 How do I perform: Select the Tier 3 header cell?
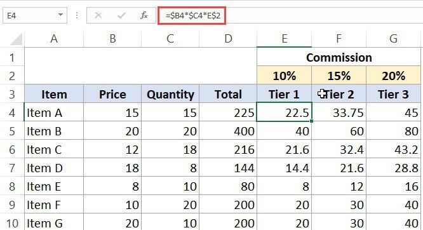pos(393,94)
